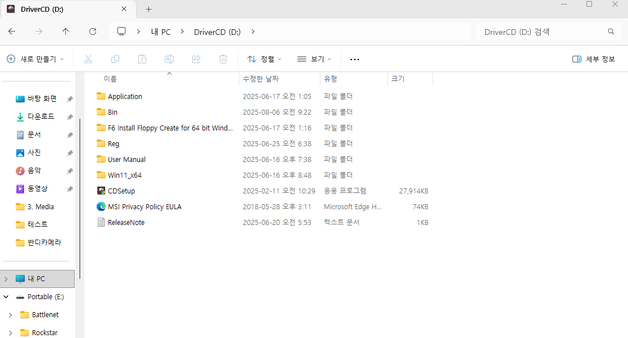Open the 보기 view dropdown

click(314, 59)
